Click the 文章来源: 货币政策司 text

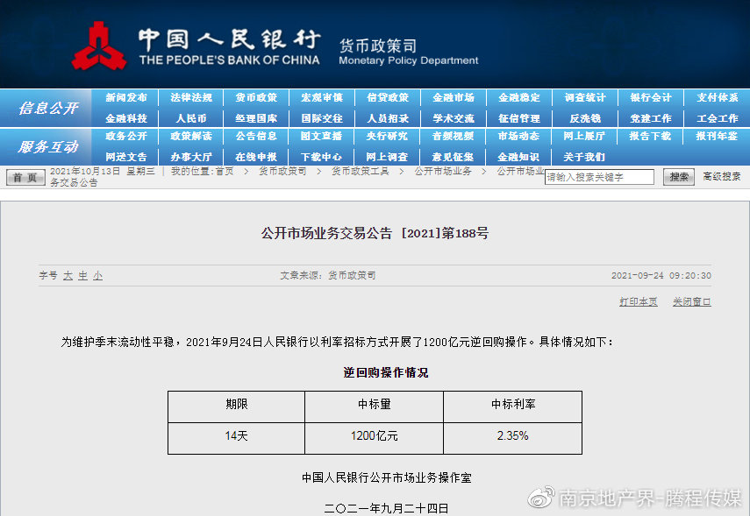point(328,276)
